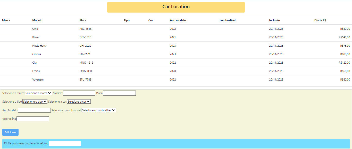Click plate GHI-2020
Image resolution: width=352 pixels, height=149 pixels.
tap(85, 46)
